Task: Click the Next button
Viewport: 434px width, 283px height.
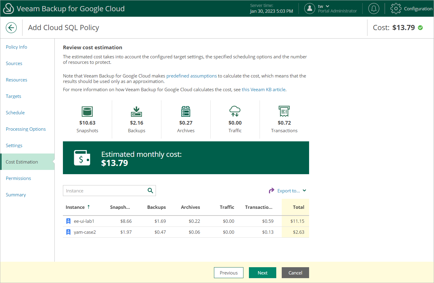Action: tap(263, 273)
